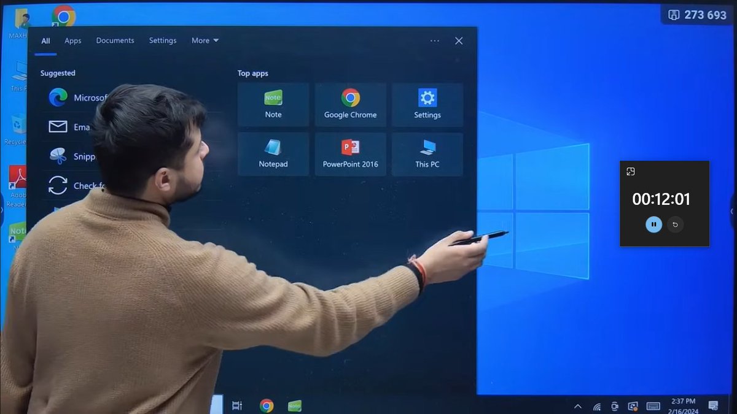Expand the More dropdown in search panel
Screen dimensions: 737x414
[205, 40]
